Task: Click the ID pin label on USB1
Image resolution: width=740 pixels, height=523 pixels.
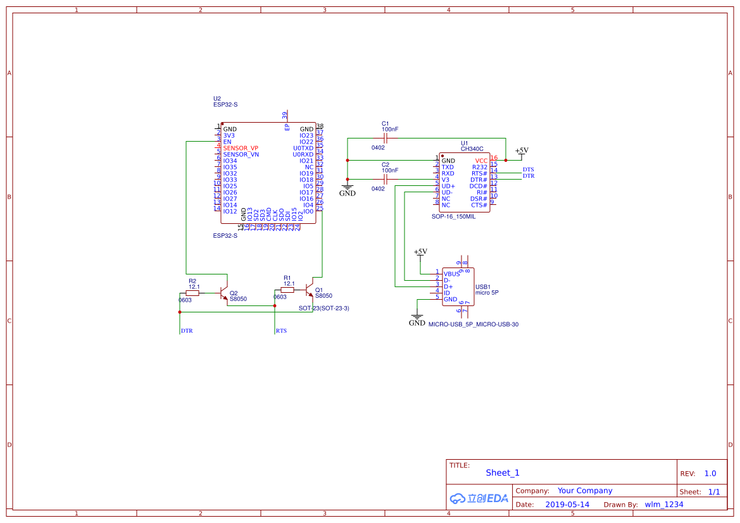Action: click(x=447, y=293)
